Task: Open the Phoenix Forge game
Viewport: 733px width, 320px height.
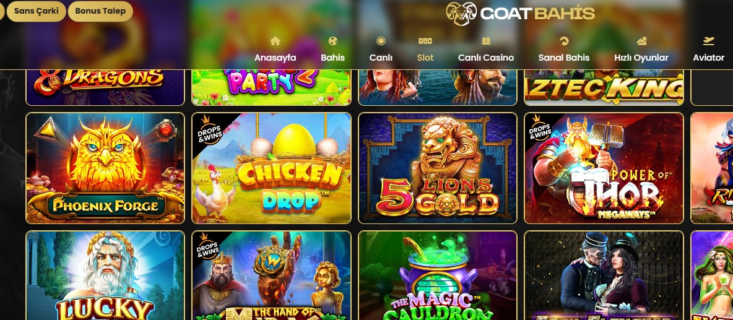Action: [105, 168]
